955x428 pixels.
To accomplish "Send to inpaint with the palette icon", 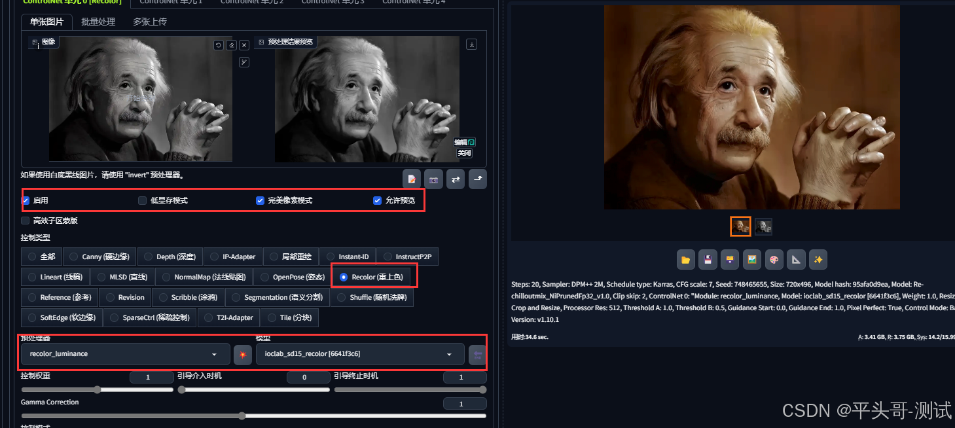I will pos(774,260).
